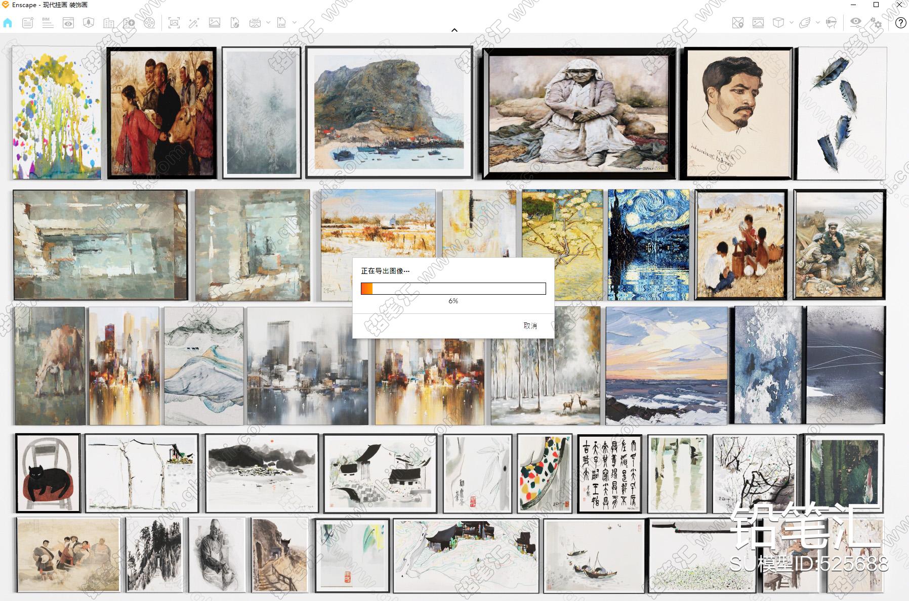Expand the EXE export dropdown arrow
Screen dimensions: 909x601
295,23
